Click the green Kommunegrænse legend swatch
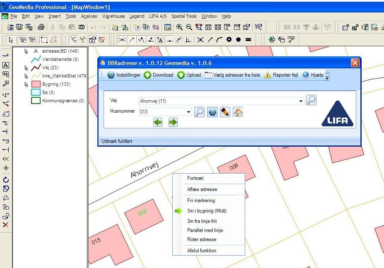Screen dimensions: 384x268 point(36,101)
